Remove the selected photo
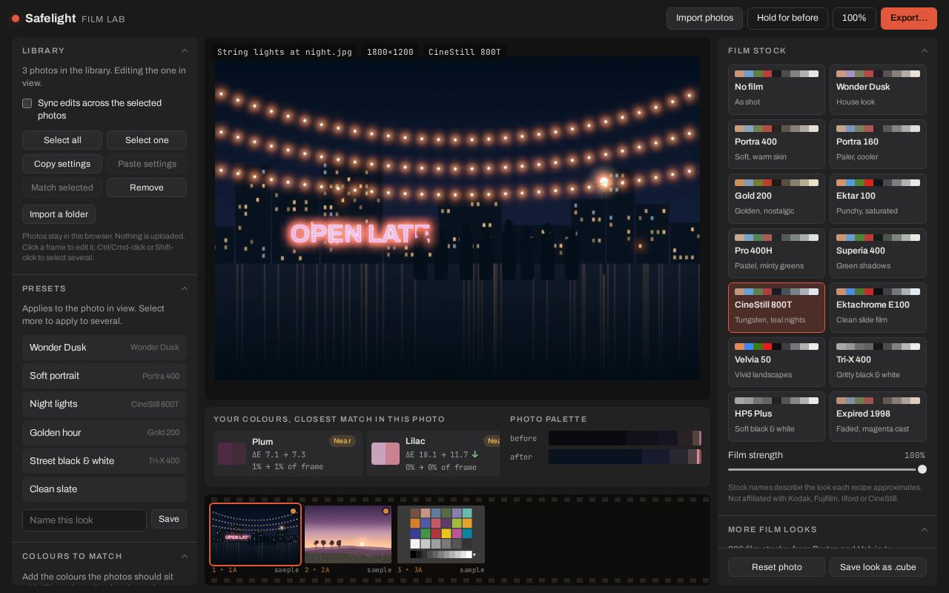Viewport: 949px width, 593px height. click(147, 188)
